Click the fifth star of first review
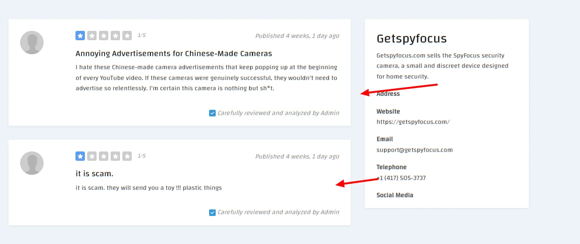The width and height of the screenshot is (580, 244). pos(127,36)
